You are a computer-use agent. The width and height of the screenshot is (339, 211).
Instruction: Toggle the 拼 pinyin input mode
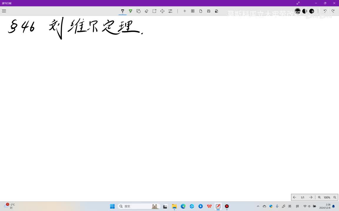[x=298, y=206]
